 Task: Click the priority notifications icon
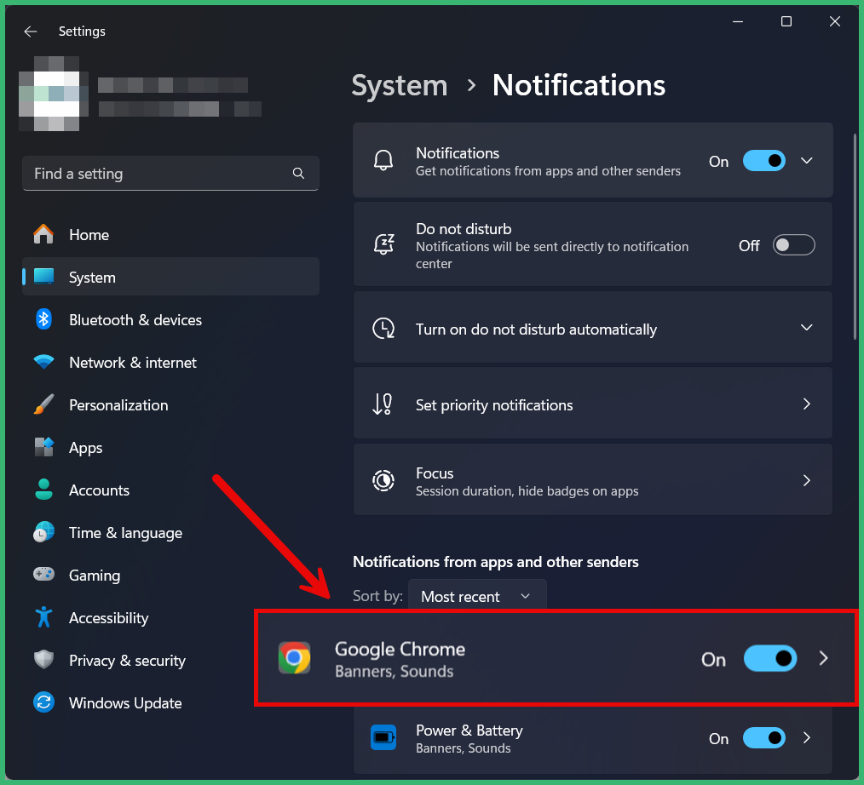coord(383,404)
